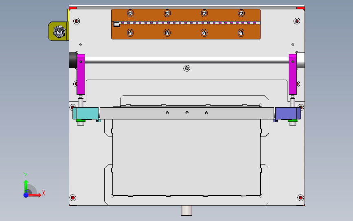Select the top-right corner screw of the base plate
Image resolution: width=353 pixels, height=221 pixels.
297,21
